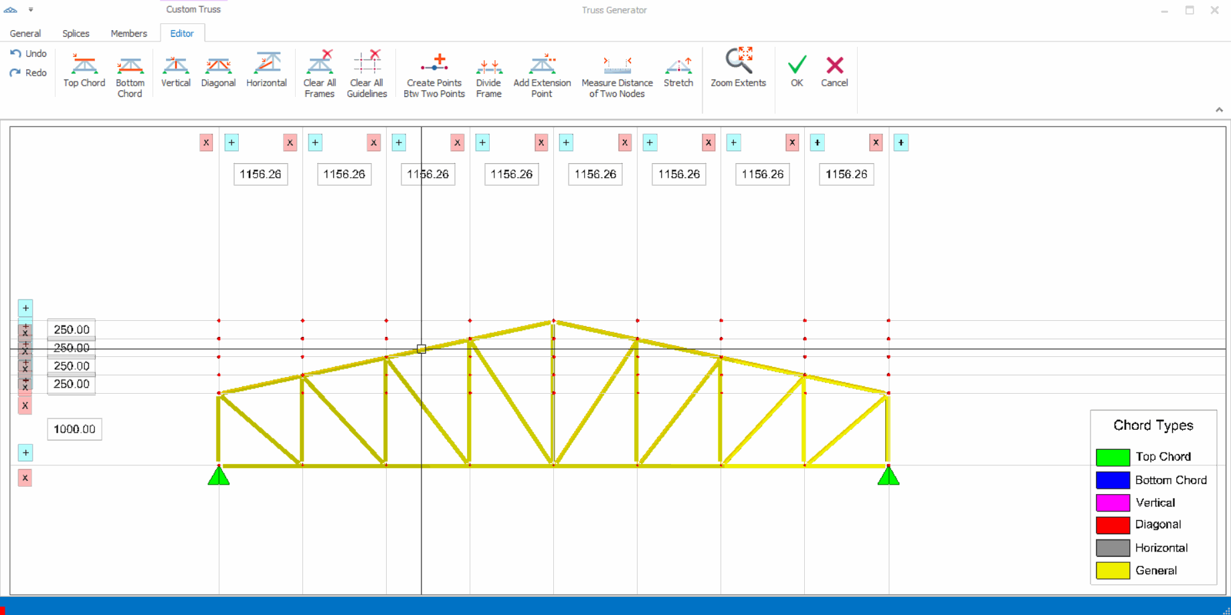The image size is (1231, 615).
Task: Confirm with the OK button
Action: point(796,71)
